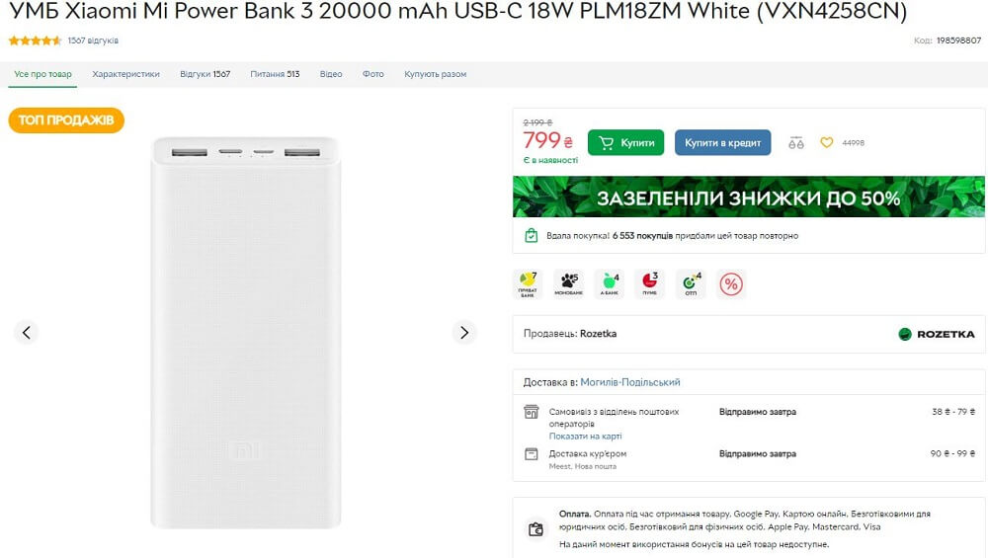The height and width of the screenshot is (558, 988).
Task: Select the OTP bank installment icon
Action: coord(691,284)
